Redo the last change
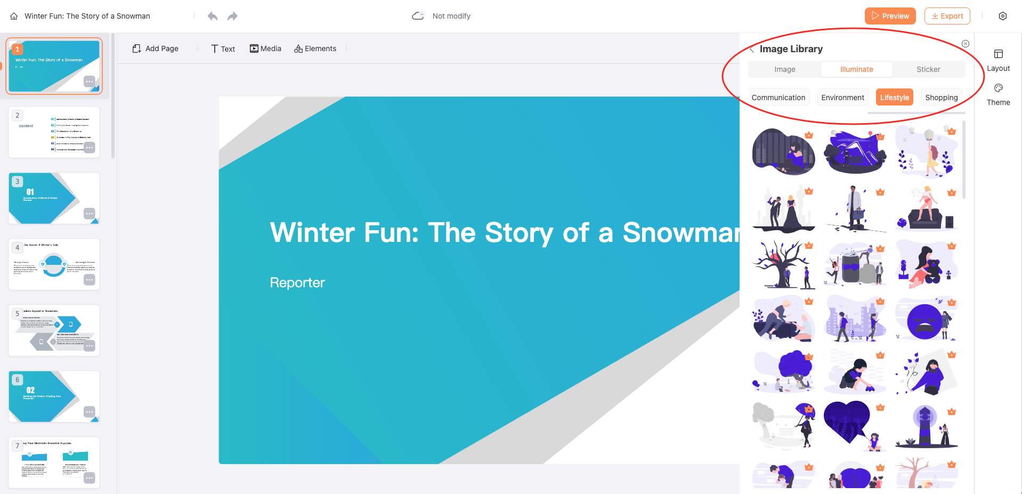The height and width of the screenshot is (494, 1022). [232, 16]
